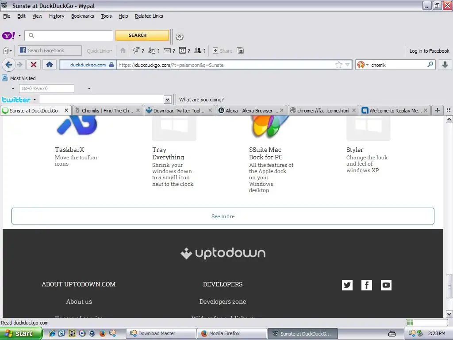Expand Yahoo logo dropdown arrow
The image size is (453, 340).
pyautogui.click(x=19, y=36)
